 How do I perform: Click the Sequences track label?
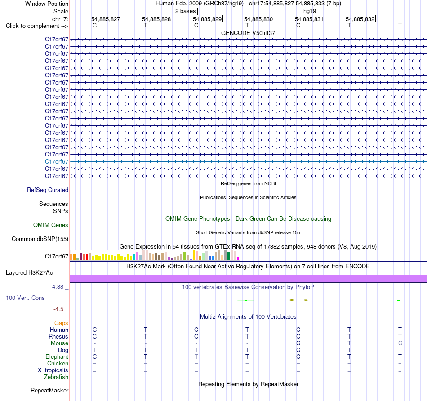point(53,204)
